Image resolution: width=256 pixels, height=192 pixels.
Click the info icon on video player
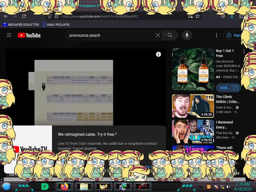(158, 54)
